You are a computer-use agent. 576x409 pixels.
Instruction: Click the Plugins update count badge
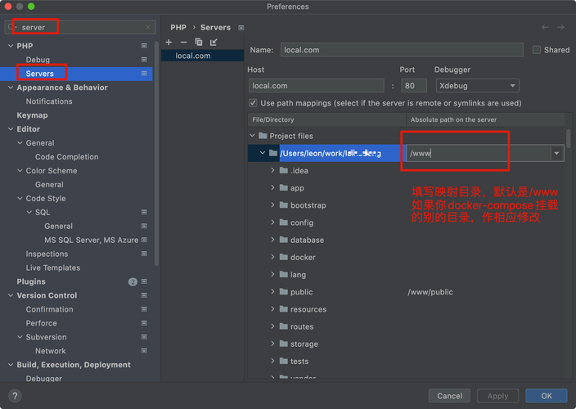tap(133, 281)
